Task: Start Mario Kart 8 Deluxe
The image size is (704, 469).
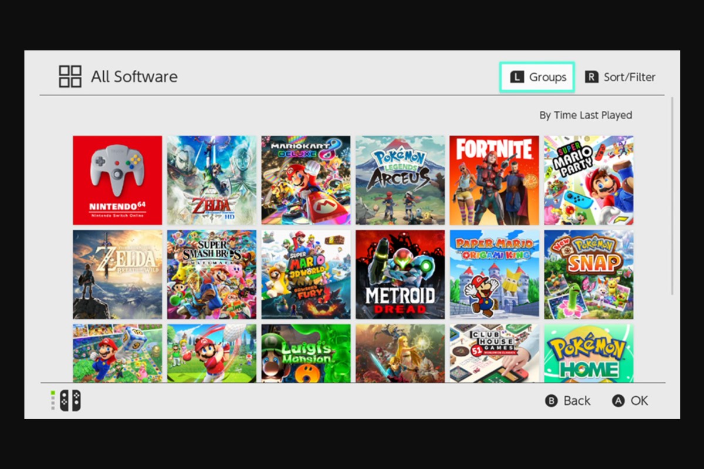Action: click(x=306, y=179)
